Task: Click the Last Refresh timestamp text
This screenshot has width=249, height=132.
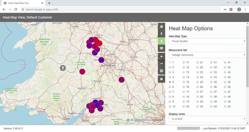Action: click(224, 129)
